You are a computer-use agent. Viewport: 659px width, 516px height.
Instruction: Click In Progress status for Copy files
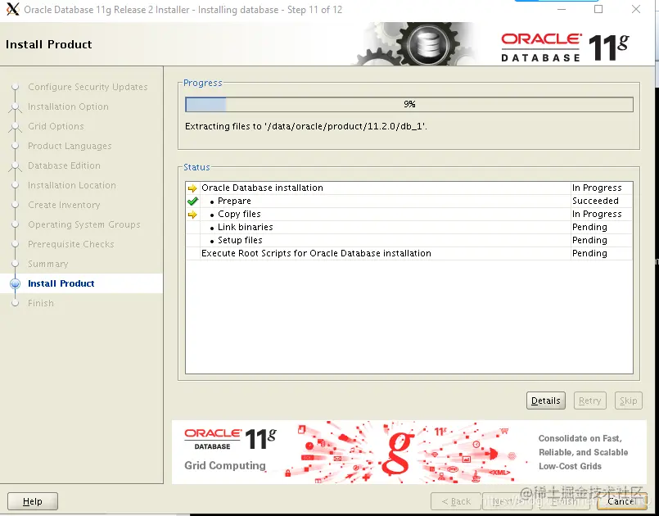597,214
